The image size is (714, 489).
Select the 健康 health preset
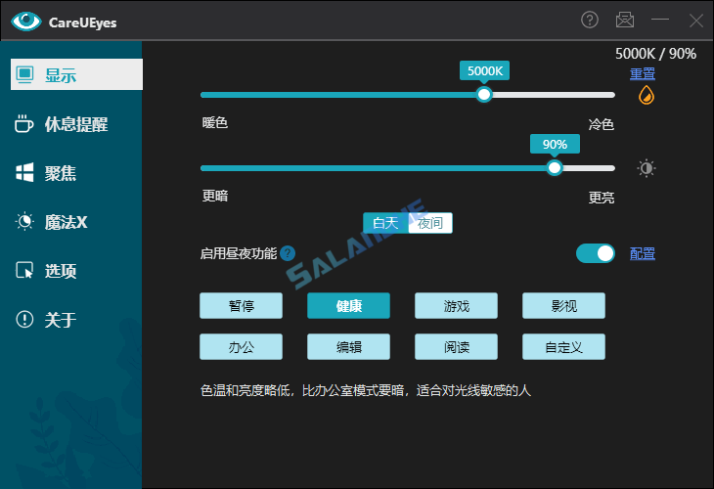[x=348, y=305]
